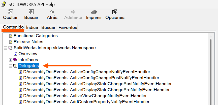Image resolution: width=218 pixels, height=105 pixels.
Task: Click the page icon of ActiveConfigChangeNotifyEventHandler
Action: click(x=20, y=72)
